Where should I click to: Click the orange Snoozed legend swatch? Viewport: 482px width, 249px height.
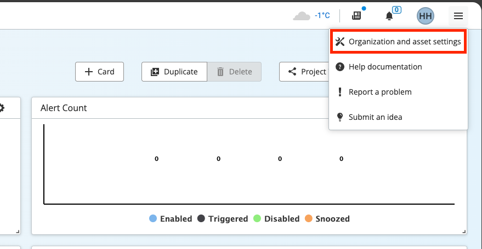click(308, 219)
